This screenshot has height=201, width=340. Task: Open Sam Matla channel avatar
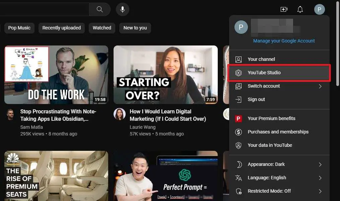[10, 114]
